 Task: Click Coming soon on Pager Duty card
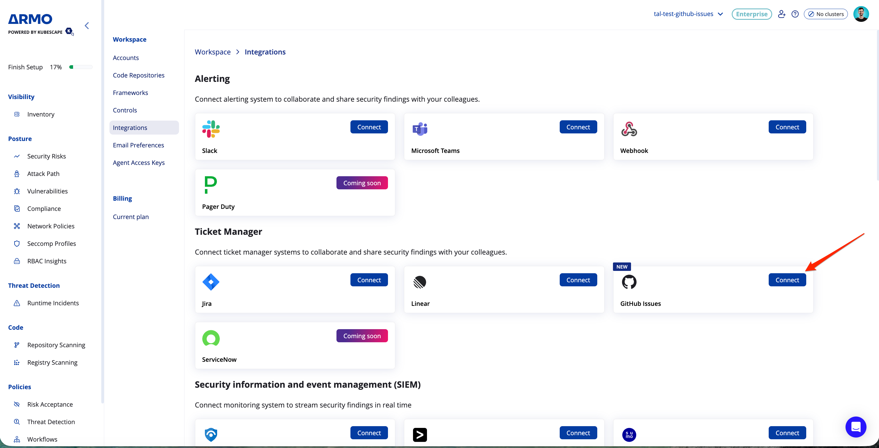point(362,183)
